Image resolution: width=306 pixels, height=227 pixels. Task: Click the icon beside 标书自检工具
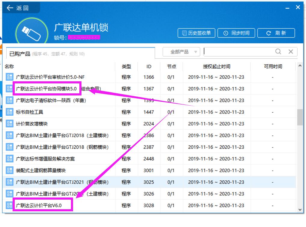click(9, 112)
